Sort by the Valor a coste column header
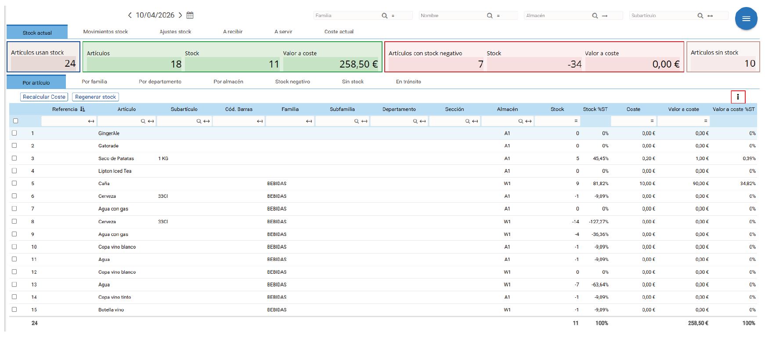765x339 pixels. tap(683, 109)
